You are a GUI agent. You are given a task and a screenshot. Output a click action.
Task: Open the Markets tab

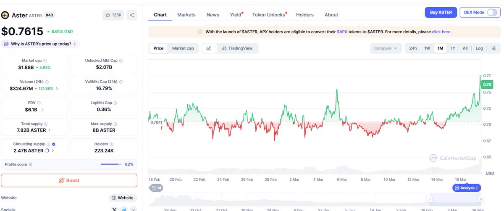tap(186, 15)
